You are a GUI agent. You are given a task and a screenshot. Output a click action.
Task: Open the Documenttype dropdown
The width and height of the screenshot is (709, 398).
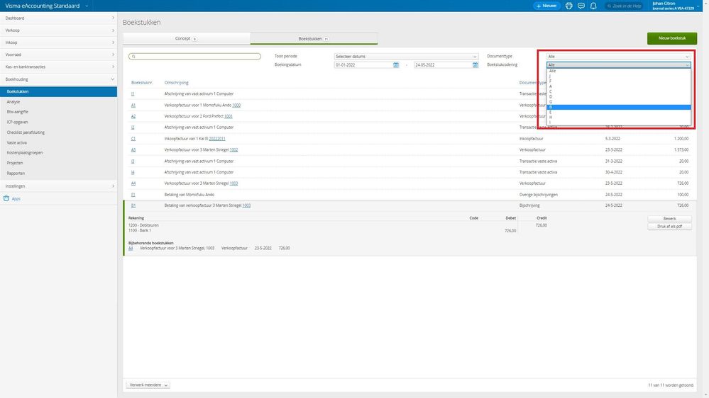point(618,57)
